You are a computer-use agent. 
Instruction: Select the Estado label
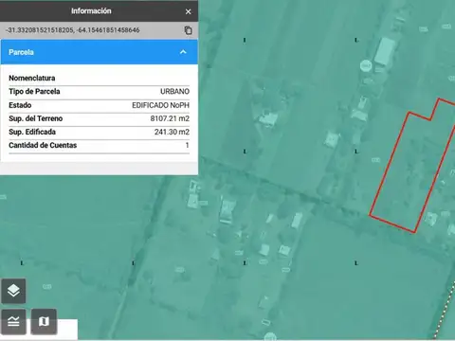[x=20, y=105]
